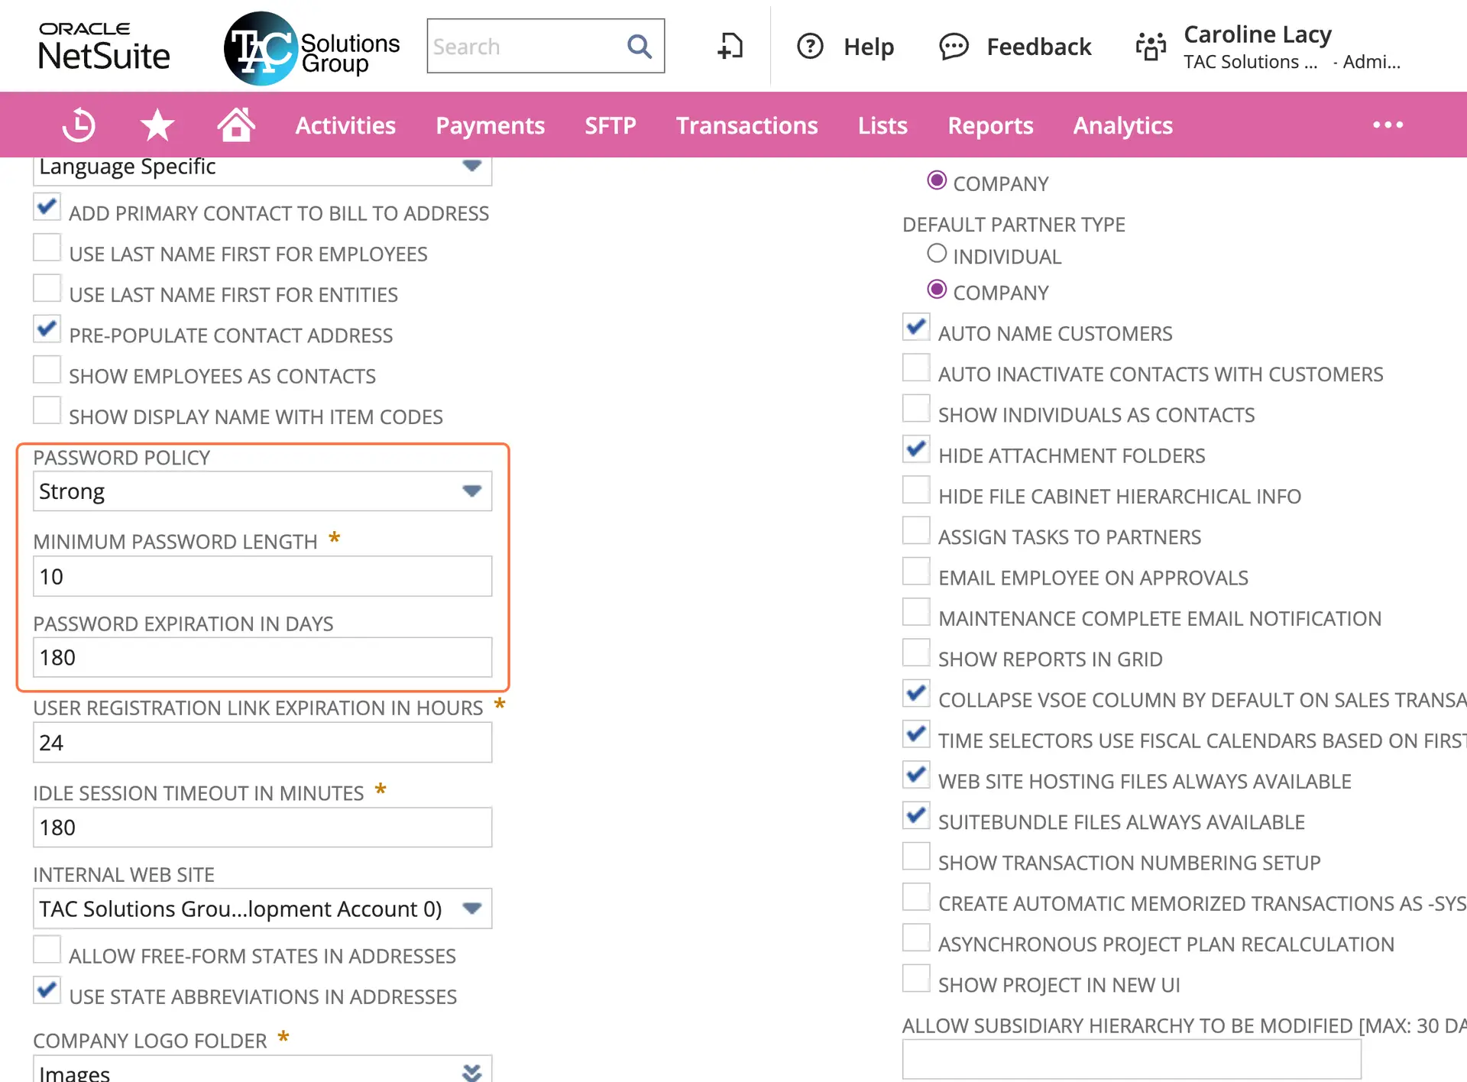Viewport: 1467px width, 1082px height.
Task: Open the change role icon beside Caroline Lacy
Action: pos(1151,47)
